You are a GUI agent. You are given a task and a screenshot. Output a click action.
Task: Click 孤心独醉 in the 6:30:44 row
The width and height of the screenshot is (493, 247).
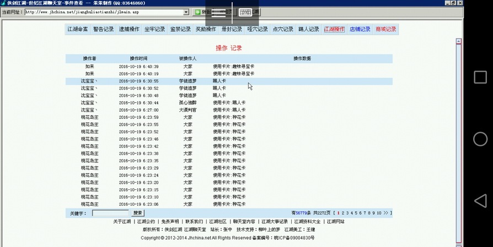pyautogui.click(x=187, y=102)
